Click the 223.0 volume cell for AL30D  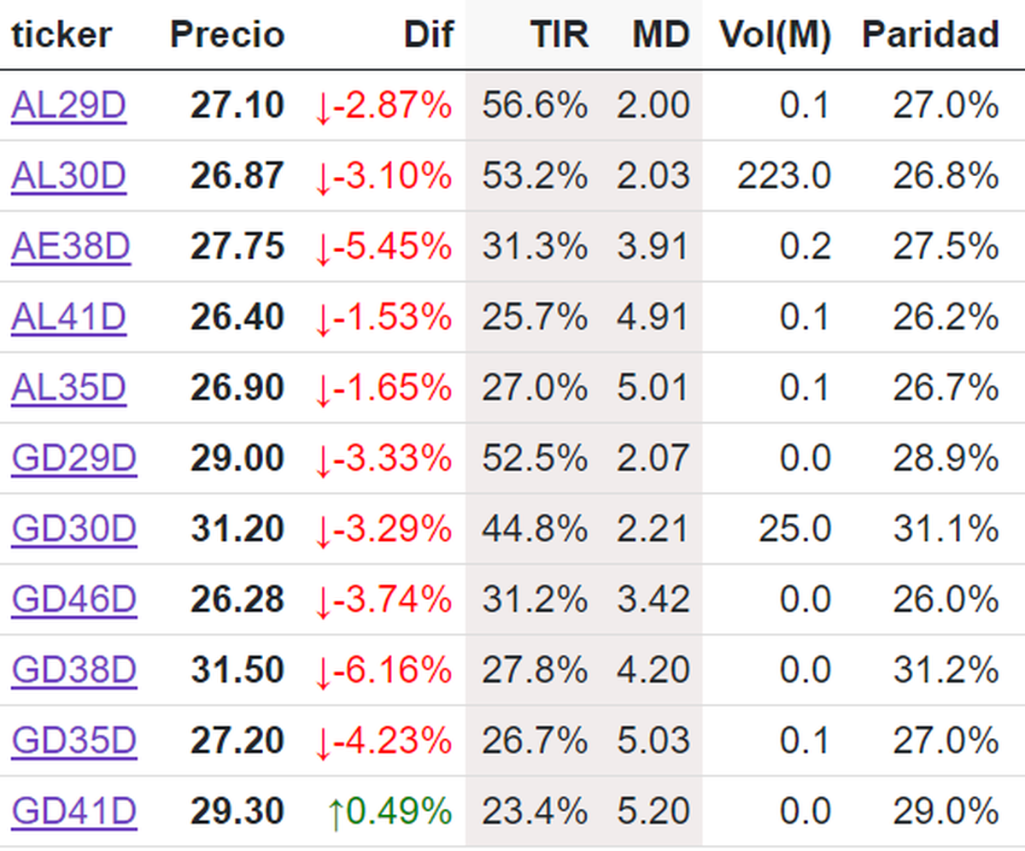(x=784, y=176)
